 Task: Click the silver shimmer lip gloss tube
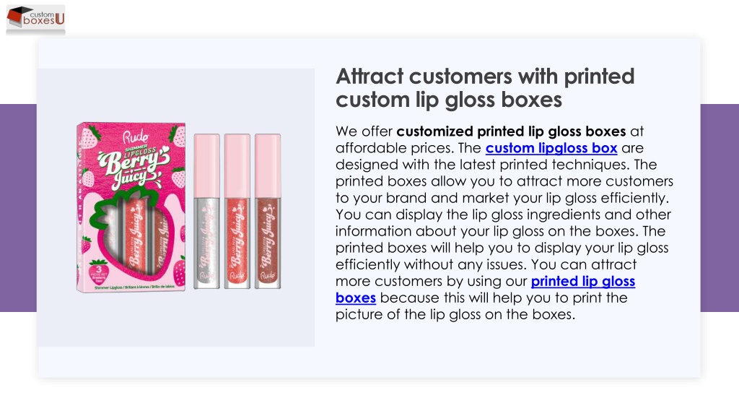point(206,212)
